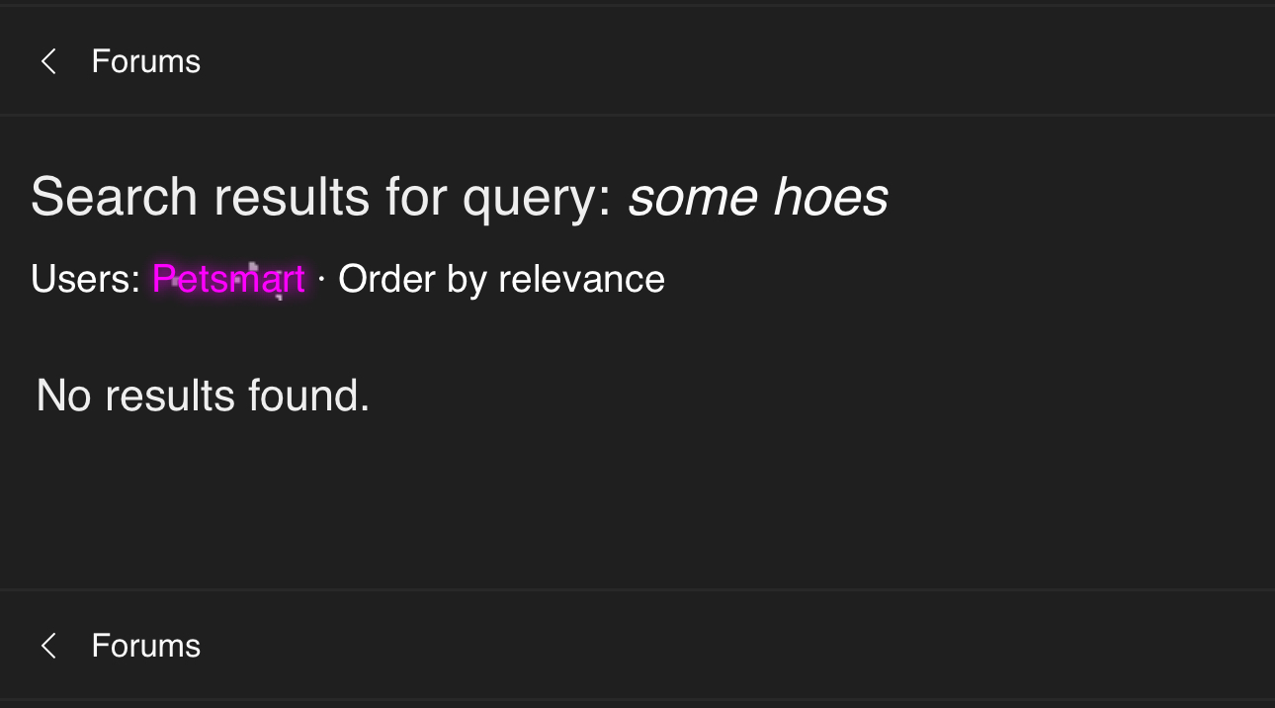
Task: Open the Forums link in bottom bar
Action: tap(146, 647)
